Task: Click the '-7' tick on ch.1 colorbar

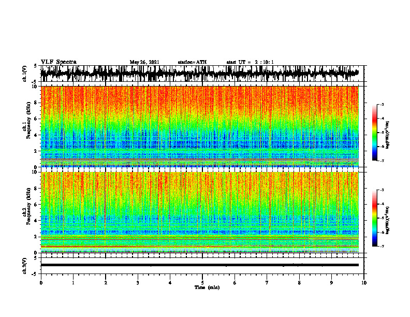Action: coord(382,161)
